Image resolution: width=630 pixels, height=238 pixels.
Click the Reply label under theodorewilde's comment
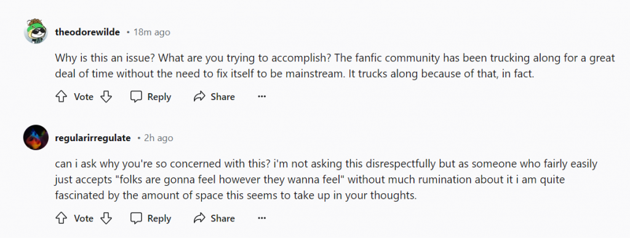[159, 97]
